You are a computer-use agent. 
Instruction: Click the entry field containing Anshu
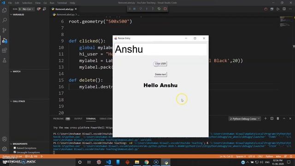click(x=161, y=49)
